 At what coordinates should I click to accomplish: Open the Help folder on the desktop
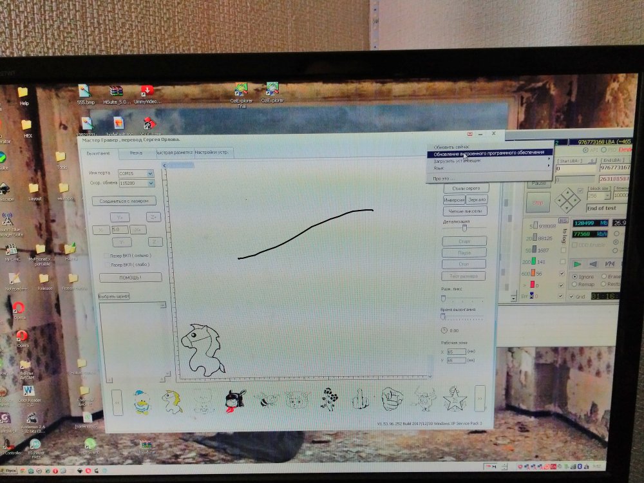24,96
